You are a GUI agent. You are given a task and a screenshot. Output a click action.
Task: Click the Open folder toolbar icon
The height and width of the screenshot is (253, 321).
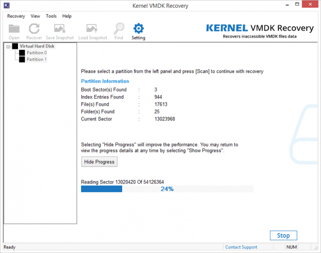coord(14,29)
